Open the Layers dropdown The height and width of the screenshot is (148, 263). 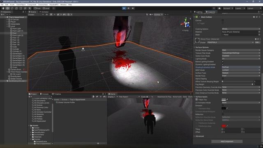240,8
